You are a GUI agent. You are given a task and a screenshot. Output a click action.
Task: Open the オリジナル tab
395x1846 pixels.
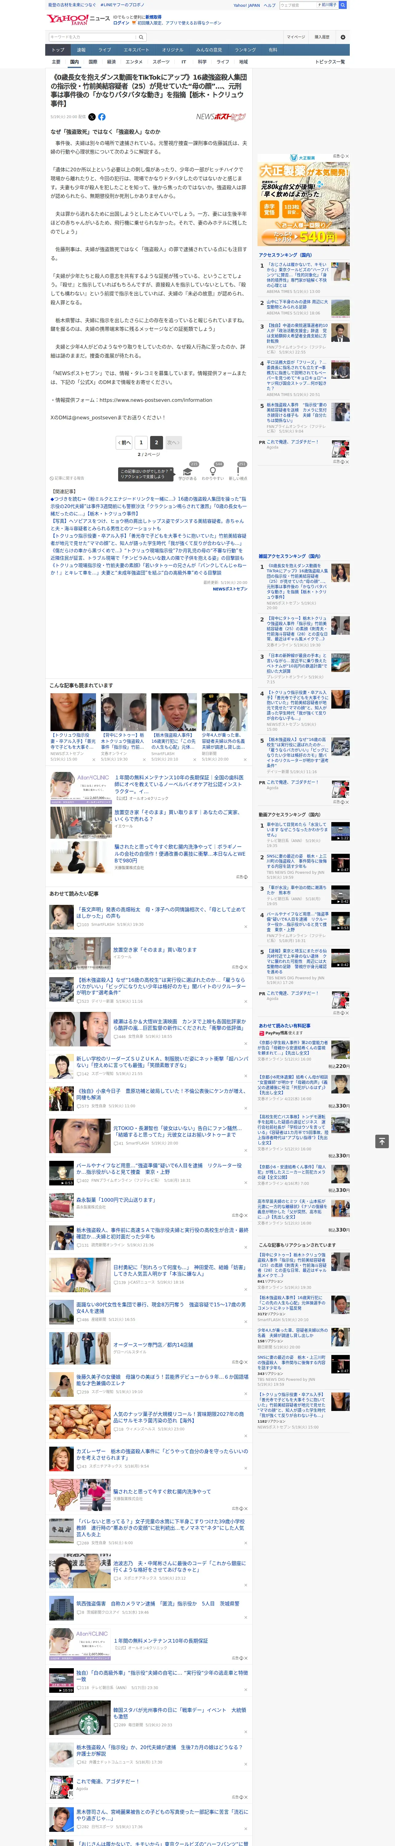pyautogui.click(x=173, y=50)
